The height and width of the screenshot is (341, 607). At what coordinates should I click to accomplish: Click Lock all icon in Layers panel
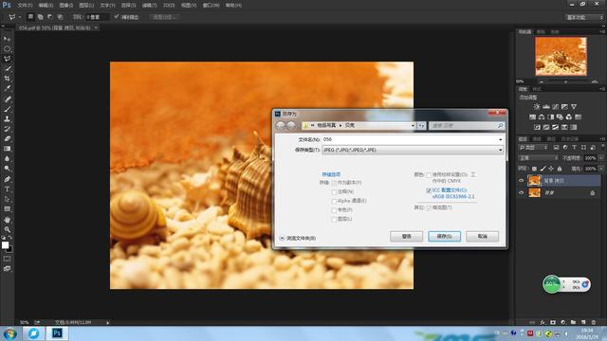tap(560, 169)
